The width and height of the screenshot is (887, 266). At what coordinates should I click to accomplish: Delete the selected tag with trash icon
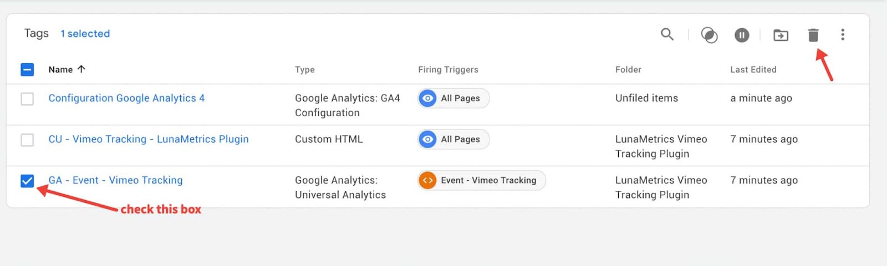(813, 35)
